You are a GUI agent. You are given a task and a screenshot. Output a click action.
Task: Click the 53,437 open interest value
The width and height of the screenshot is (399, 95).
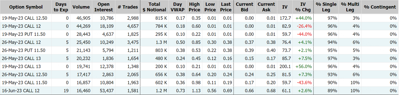click(107, 91)
